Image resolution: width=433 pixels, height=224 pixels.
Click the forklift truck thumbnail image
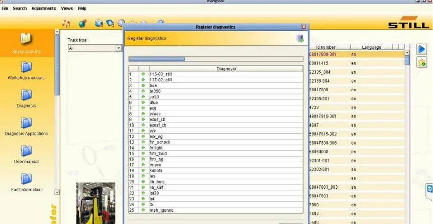click(x=96, y=203)
